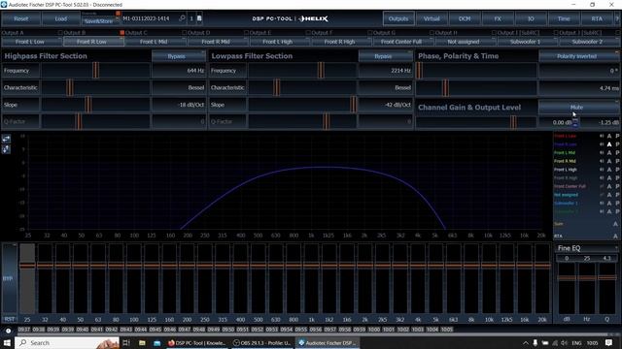This screenshot has width=622, height=349.
Task: Bypass the Lowpass Filter Section
Action: (x=386, y=56)
